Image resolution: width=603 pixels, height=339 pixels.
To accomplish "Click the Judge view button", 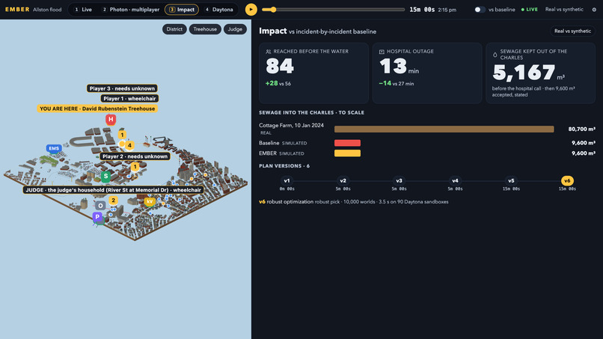I will pos(235,29).
